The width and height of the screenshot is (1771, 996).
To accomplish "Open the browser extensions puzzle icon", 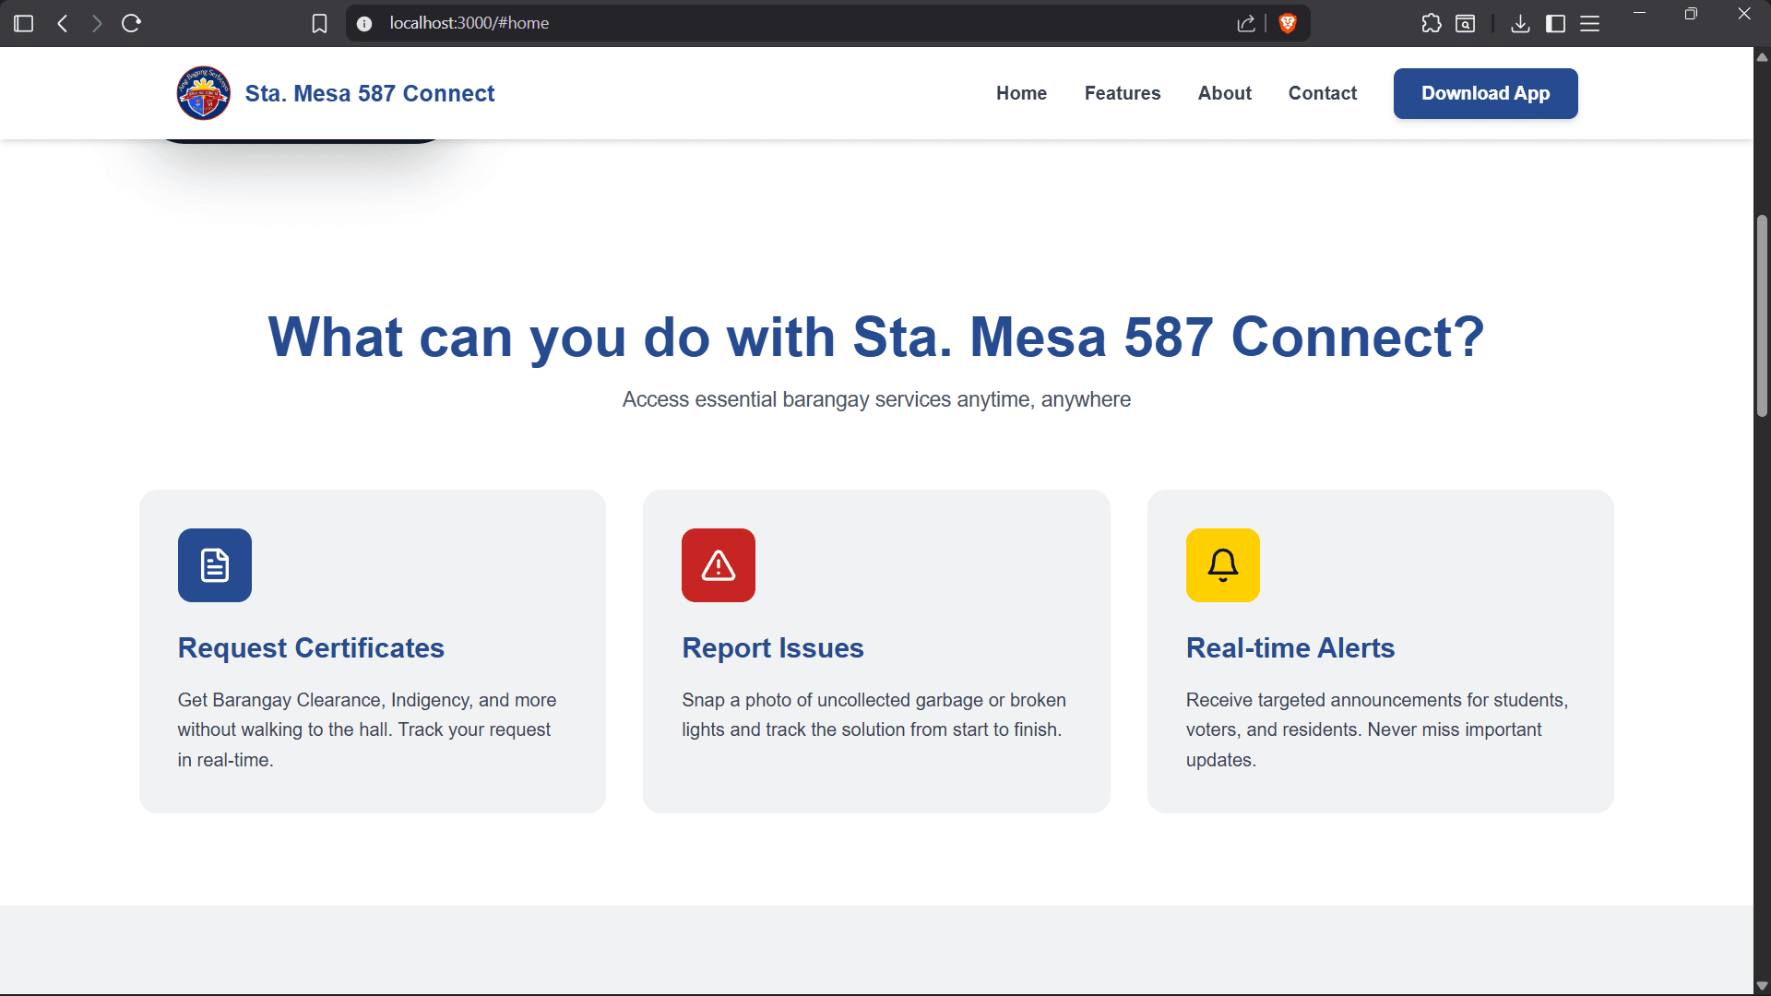I will tap(1431, 23).
